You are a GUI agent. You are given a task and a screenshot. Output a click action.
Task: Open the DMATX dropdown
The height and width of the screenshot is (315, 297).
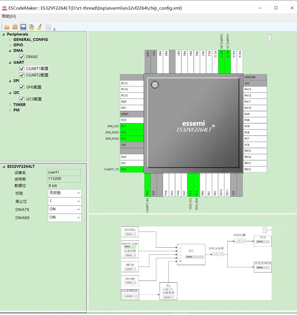pyautogui.click(x=65, y=210)
